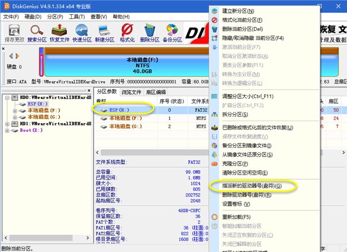
Task: Open the 文件(F) menu
Action: pos(11,17)
